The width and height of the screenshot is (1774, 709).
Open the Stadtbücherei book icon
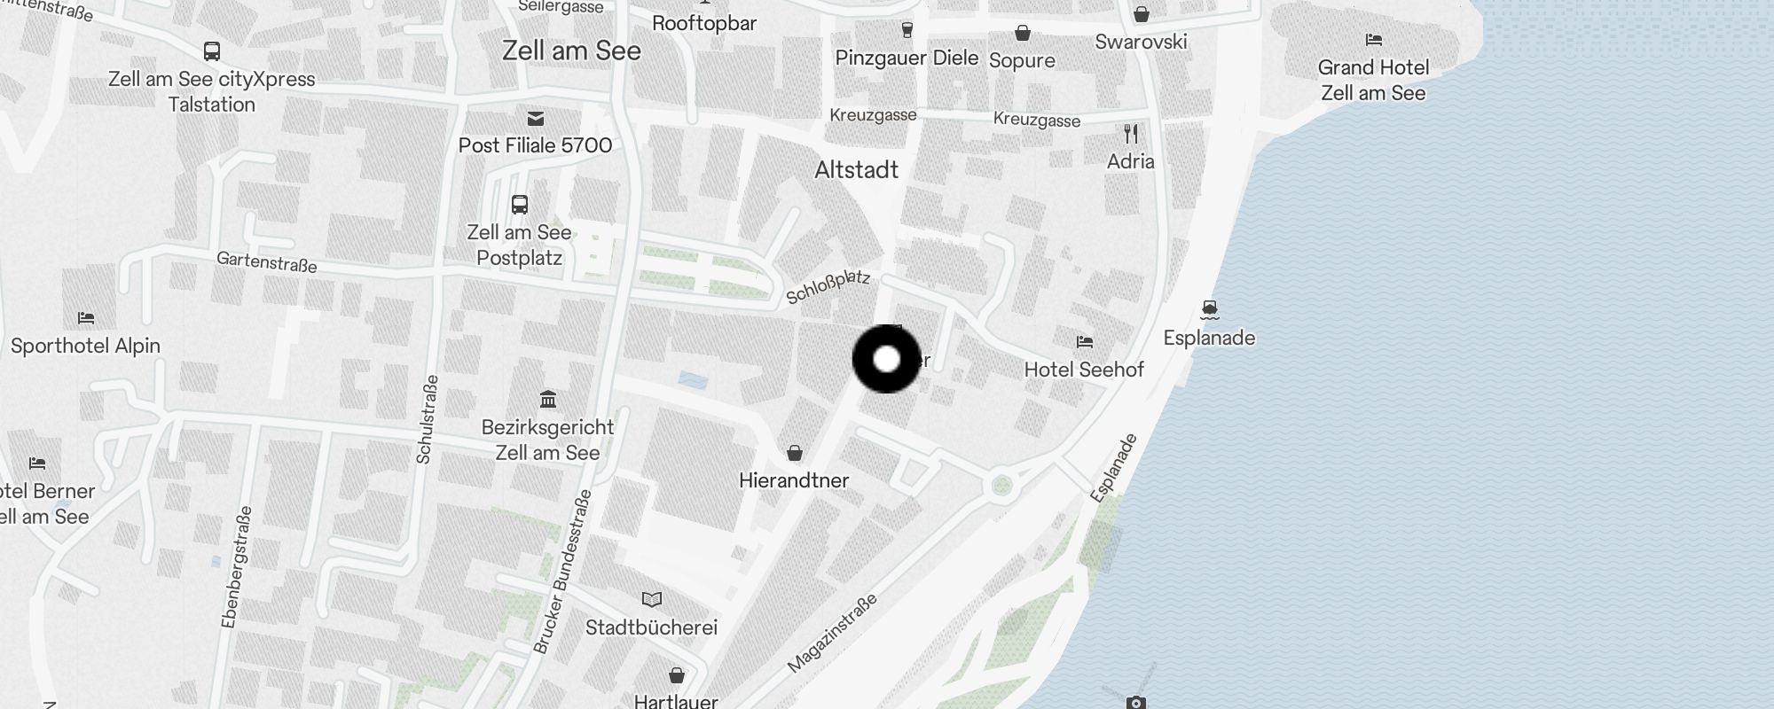pyautogui.click(x=652, y=600)
